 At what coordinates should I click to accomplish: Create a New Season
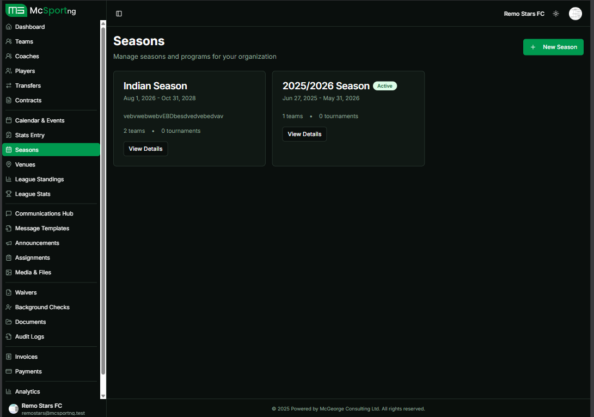click(x=553, y=47)
